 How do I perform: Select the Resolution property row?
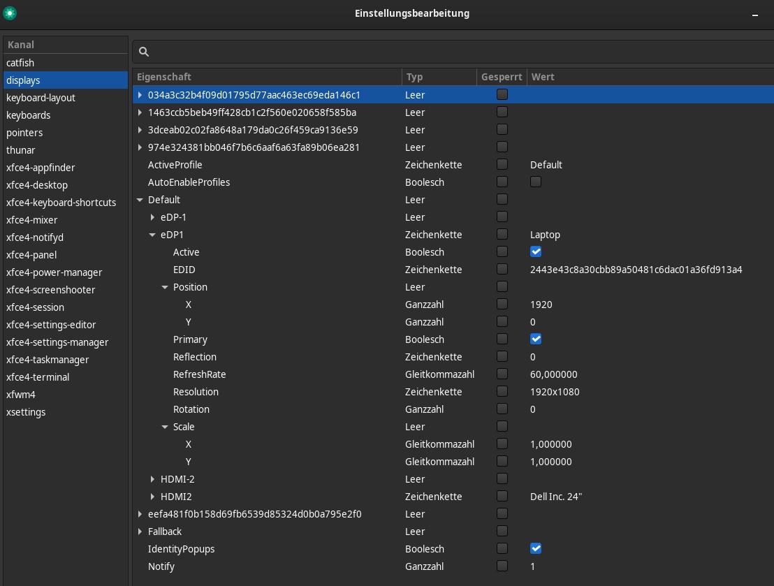tap(196, 392)
